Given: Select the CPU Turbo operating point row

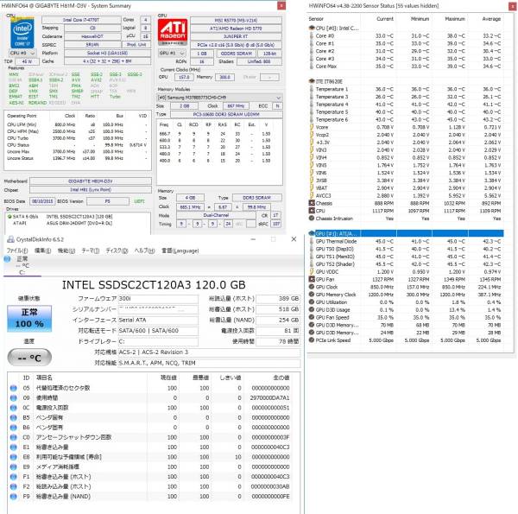Looking at the screenshot, I should [77, 138].
